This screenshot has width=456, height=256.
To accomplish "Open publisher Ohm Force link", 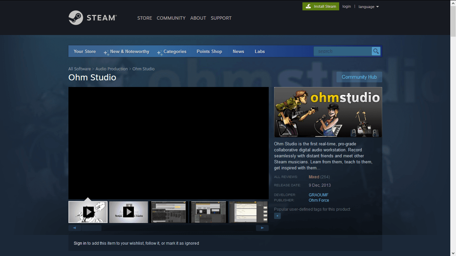I will [x=319, y=200].
